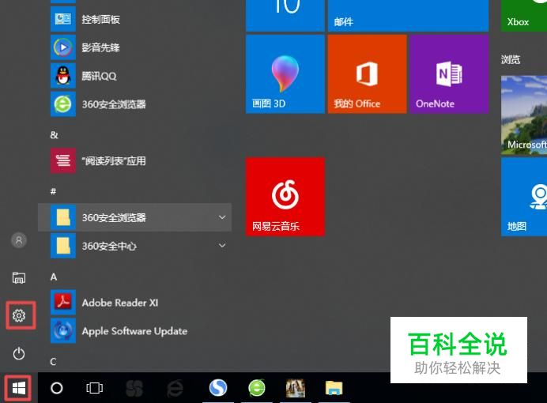Viewport: 547px width, 403px height.
Task: Open the user account icon in sidebar
Action: [19, 240]
